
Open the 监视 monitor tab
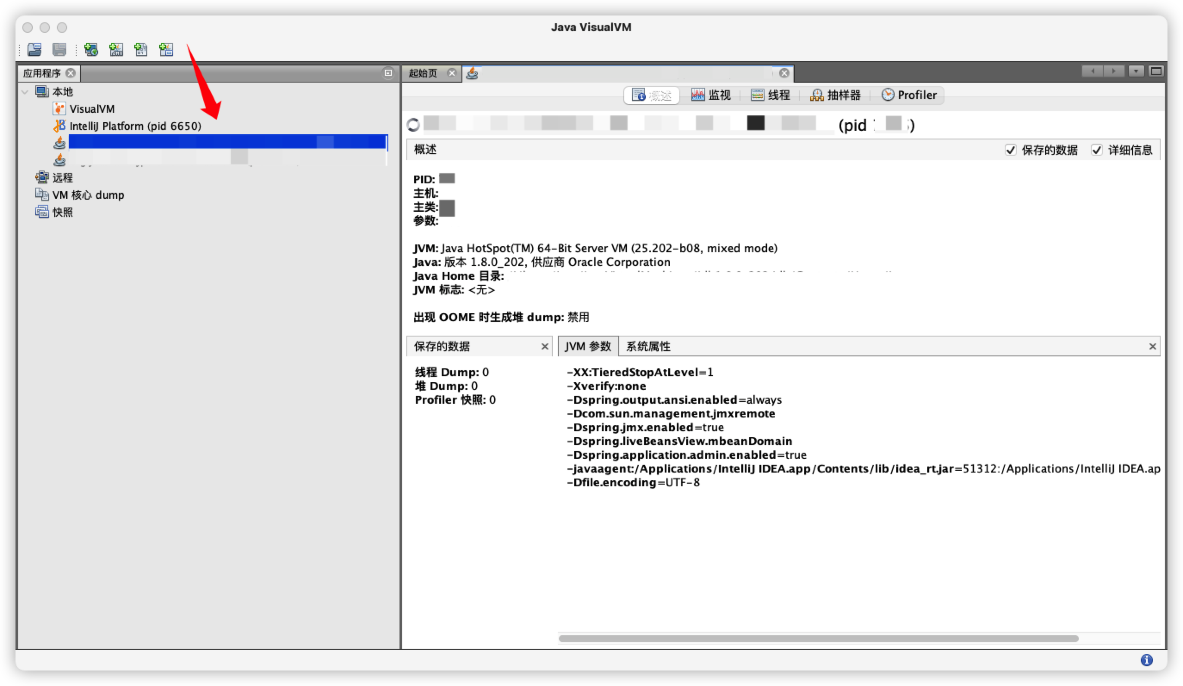pos(711,95)
